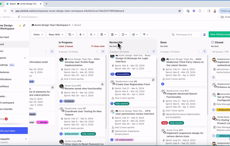230x146 pixels.
Task: Click the browser reload icon
Action: click(5, 11)
